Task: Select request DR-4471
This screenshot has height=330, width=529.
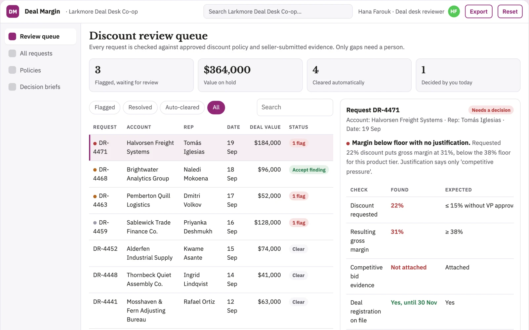Action: [211, 147]
